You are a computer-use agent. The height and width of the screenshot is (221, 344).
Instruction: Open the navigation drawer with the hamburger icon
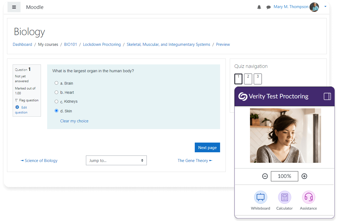tap(14, 7)
